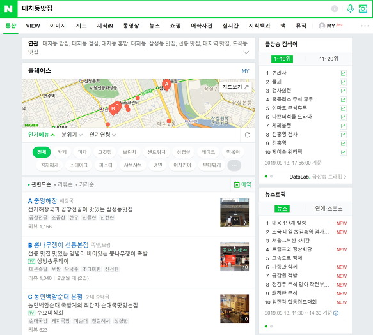Screen dimensions: 373x335
Task: Select the 파스타 menu chip
Action: (106, 165)
